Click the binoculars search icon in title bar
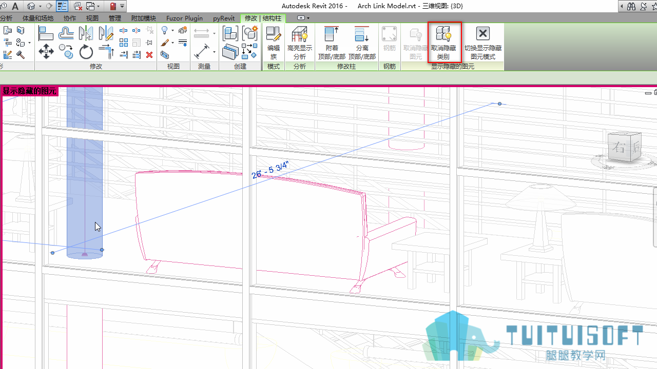Screen dimensions: 657x369 click(x=631, y=6)
